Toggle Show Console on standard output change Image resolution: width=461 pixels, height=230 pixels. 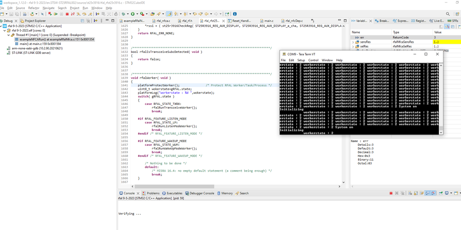427,193
